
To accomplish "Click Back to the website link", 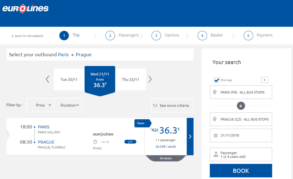I will point(28,36).
